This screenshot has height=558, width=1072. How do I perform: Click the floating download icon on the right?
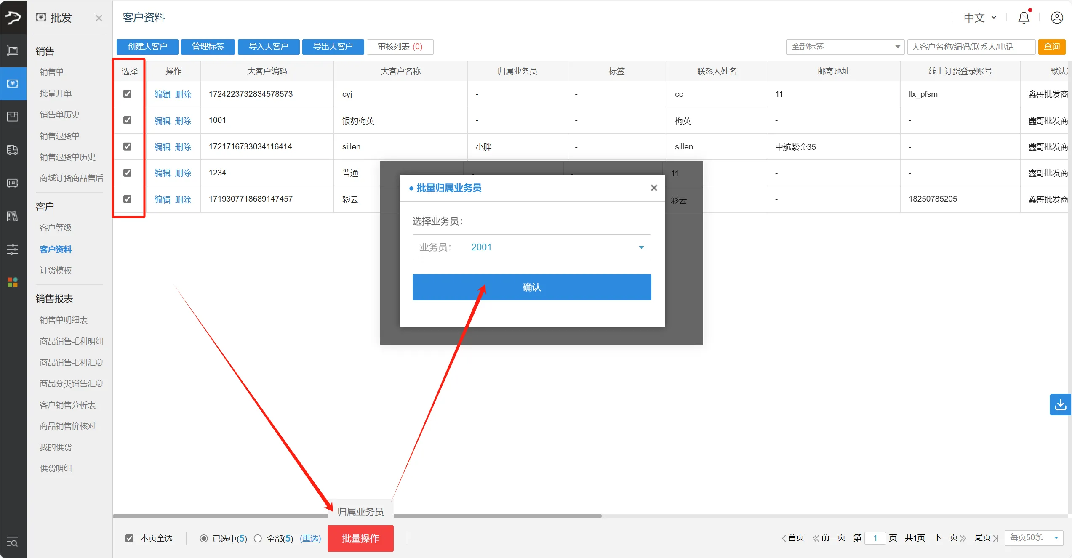tap(1061, 404)
